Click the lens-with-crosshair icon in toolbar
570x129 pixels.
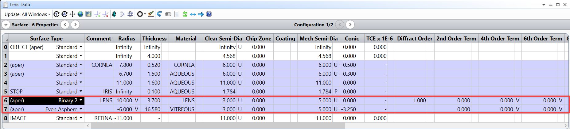tap(130, 14)
